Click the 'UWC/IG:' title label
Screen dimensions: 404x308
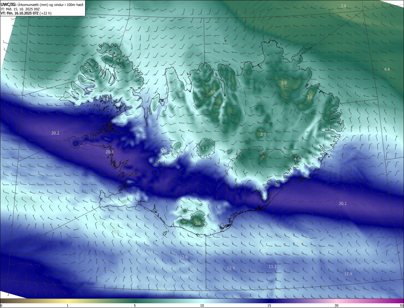pos(9,4)
